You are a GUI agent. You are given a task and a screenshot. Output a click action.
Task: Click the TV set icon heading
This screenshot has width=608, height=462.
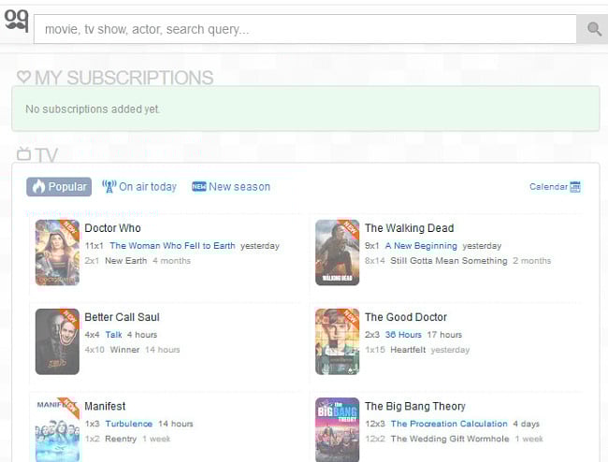[x=23, y=154]
